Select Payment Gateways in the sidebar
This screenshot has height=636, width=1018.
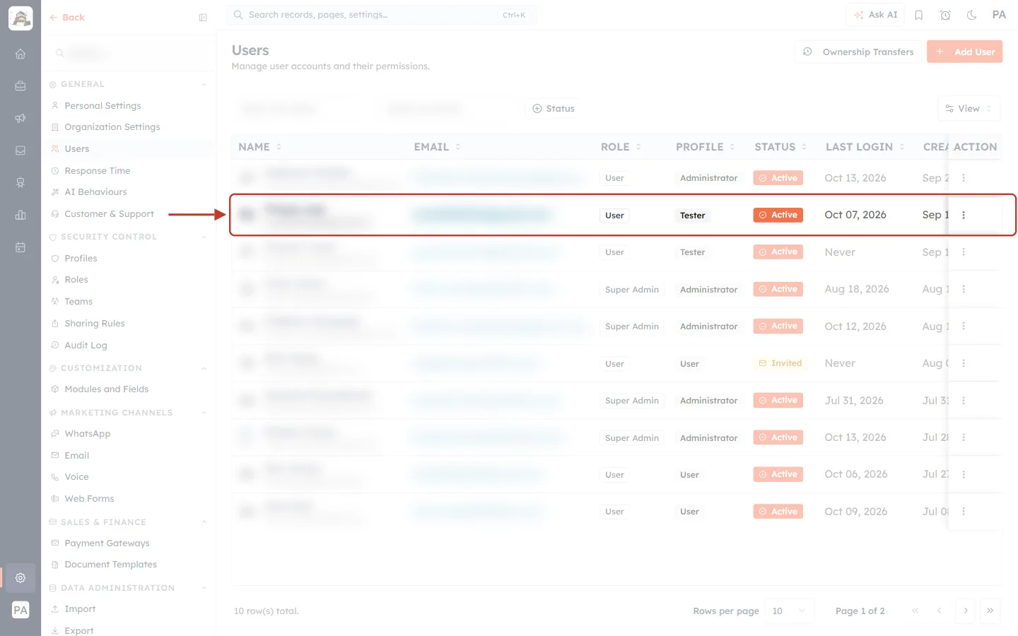pos(107,543)
